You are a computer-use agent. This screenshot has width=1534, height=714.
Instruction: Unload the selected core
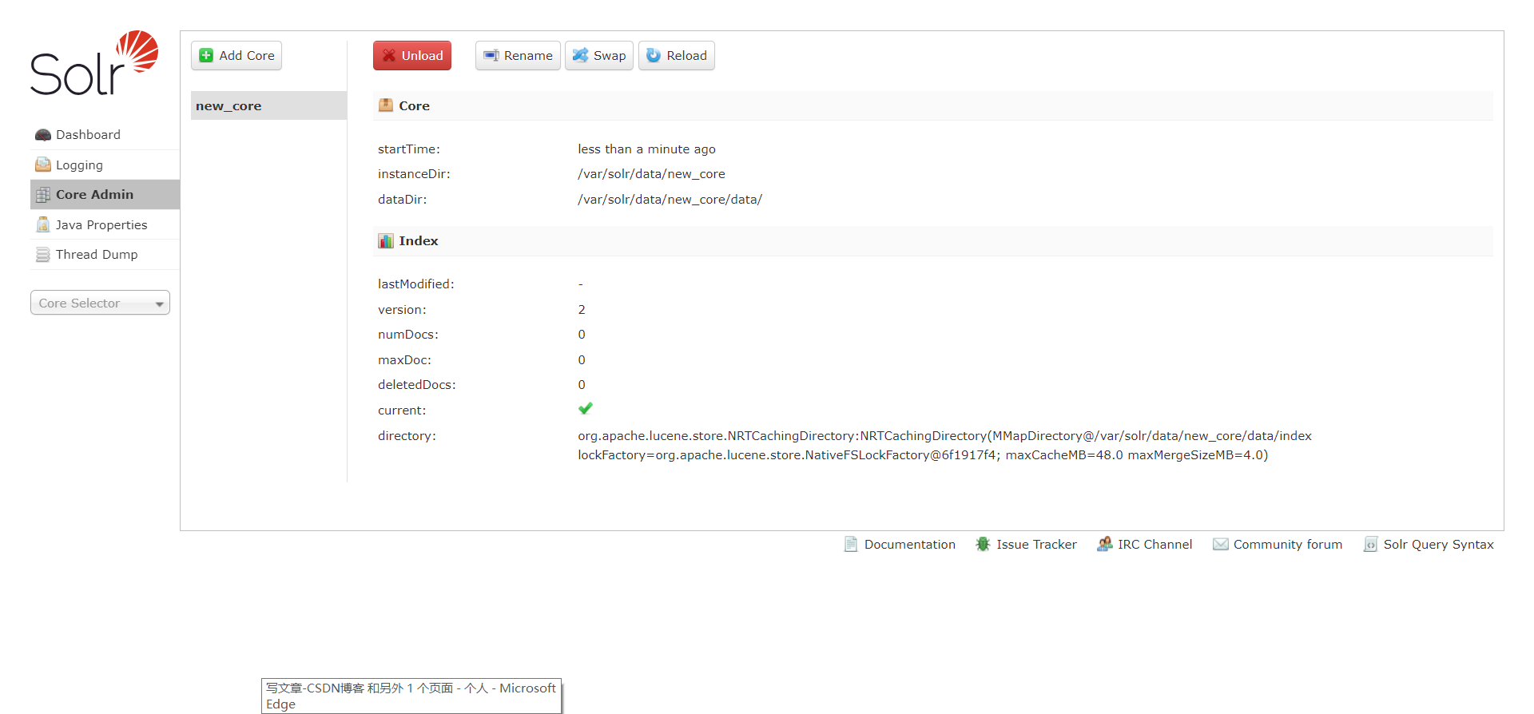[412, 55]
